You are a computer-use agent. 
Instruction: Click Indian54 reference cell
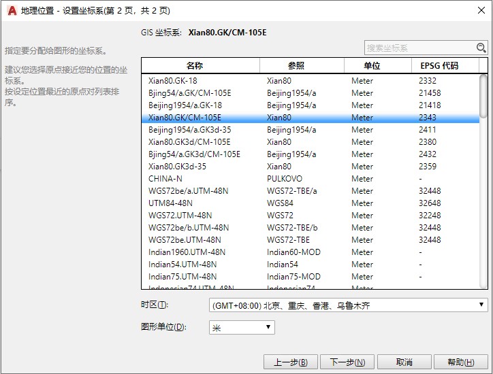click(283, 265)
